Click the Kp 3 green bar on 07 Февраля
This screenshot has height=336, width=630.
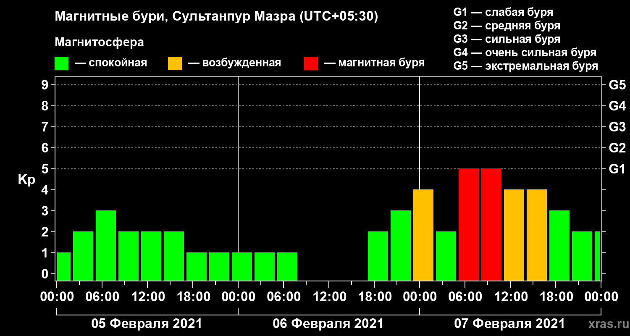pos(559,246)
